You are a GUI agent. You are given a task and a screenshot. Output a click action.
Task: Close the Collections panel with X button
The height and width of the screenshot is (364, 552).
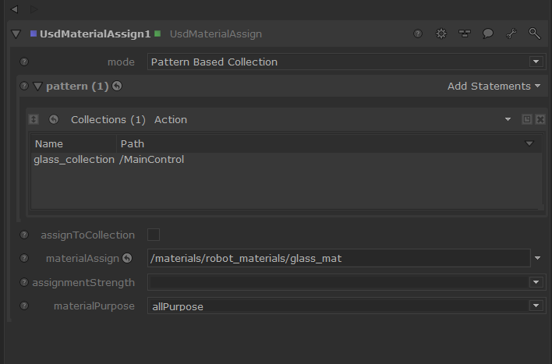click(540, 119)
